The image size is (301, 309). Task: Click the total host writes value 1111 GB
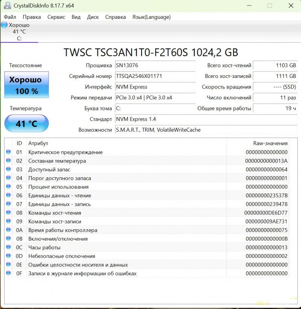click(x=275, y=76)
